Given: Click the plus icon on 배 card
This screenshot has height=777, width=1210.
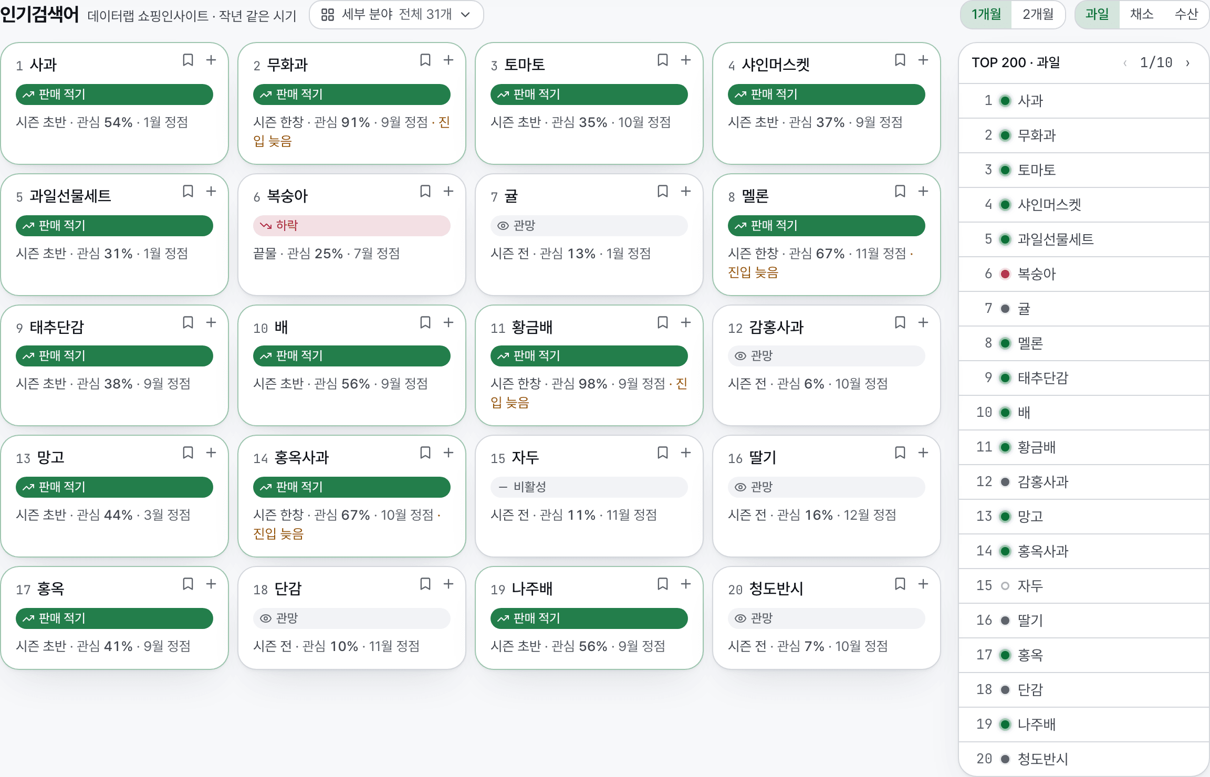Looking at the screenshot, I should [x=448, y=323].
